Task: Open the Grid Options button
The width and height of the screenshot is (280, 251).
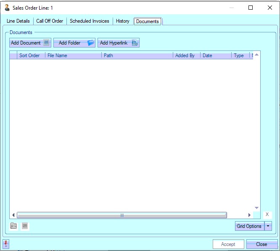Action: [249, 226]
